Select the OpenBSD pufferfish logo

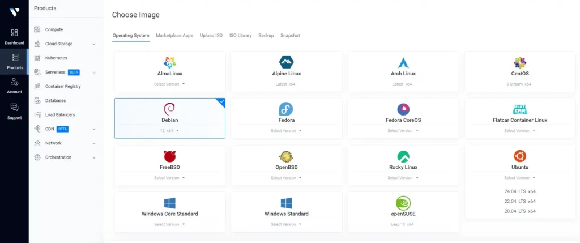[x=286, y=156]
